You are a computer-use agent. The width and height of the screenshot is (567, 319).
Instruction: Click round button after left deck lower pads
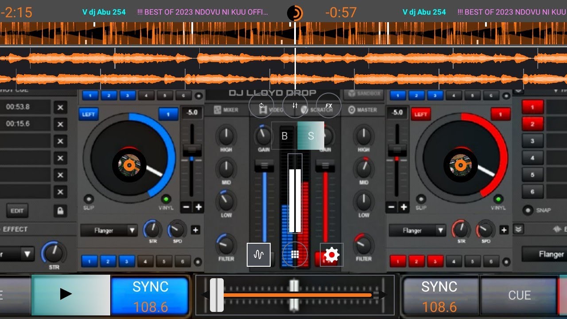click(198, 261)
